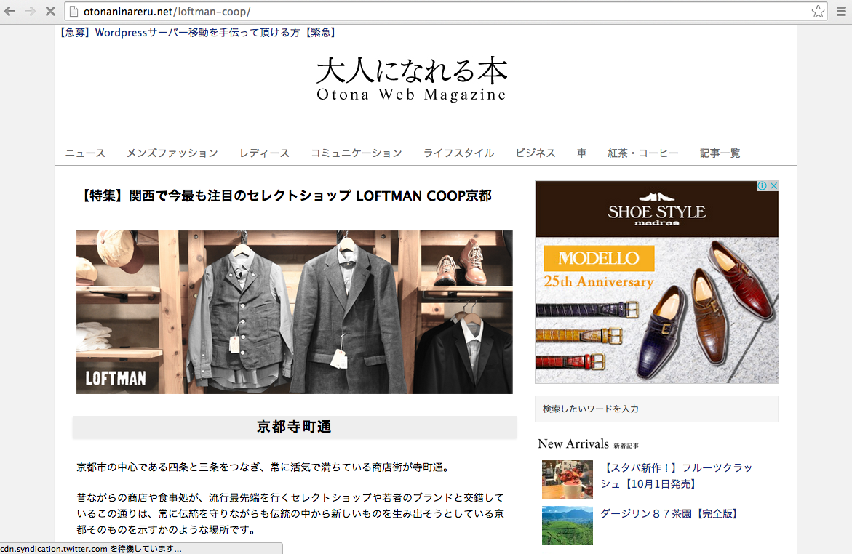Close the shoe ad with X
The image size is (852, 554).
click(773, 186)
